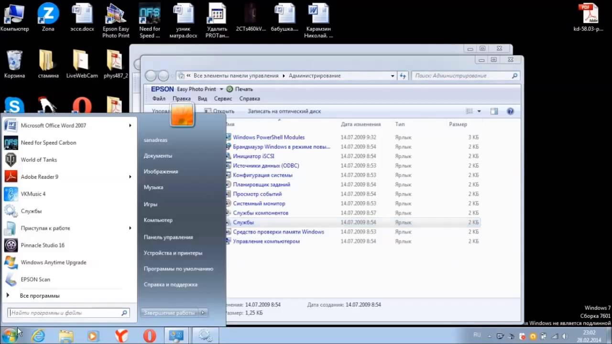Expand Приступая к работе submenu arrow
This screenshot has width=612, height=344.
pyautogui.click(x=130, y=228)
